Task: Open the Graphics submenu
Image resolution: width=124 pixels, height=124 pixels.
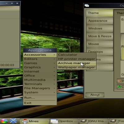Action: point(40,67)
